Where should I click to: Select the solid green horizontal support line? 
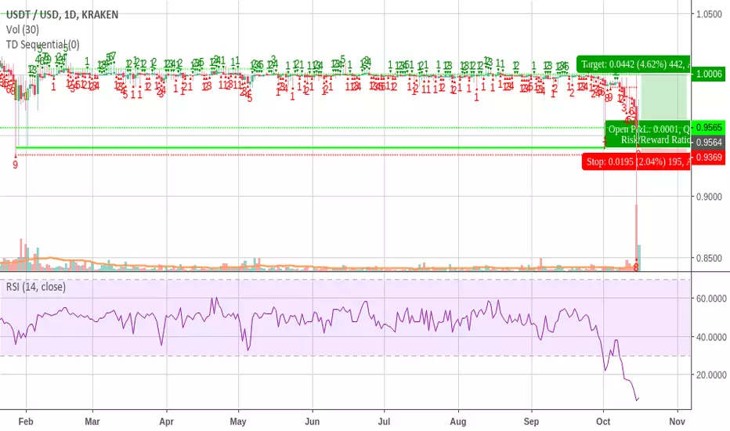309,147
